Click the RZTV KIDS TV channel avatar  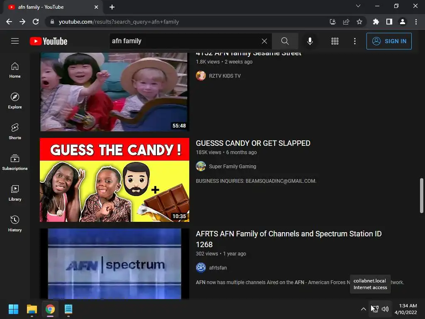[201, 76]
